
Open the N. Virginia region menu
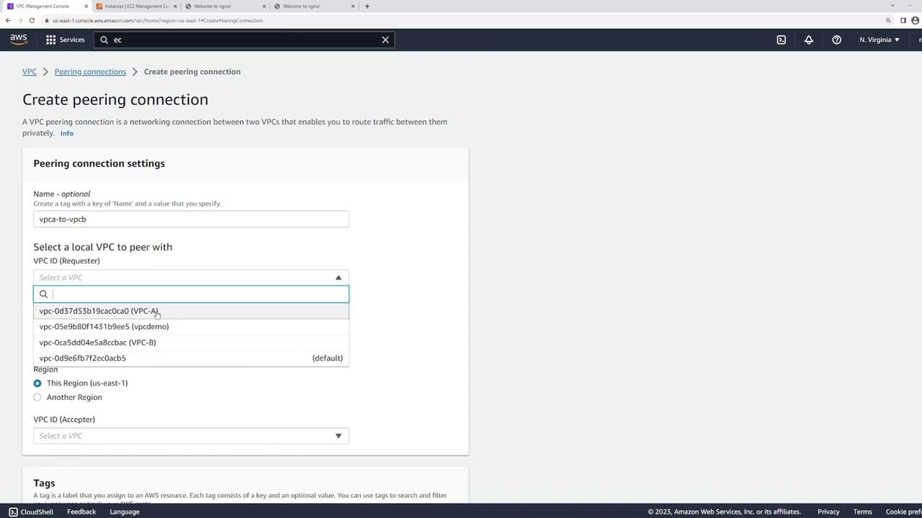coord(879,40)
